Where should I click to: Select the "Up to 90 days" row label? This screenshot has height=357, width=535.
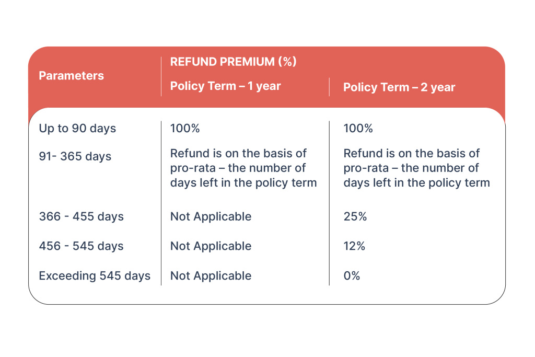(x=77, y=129)
